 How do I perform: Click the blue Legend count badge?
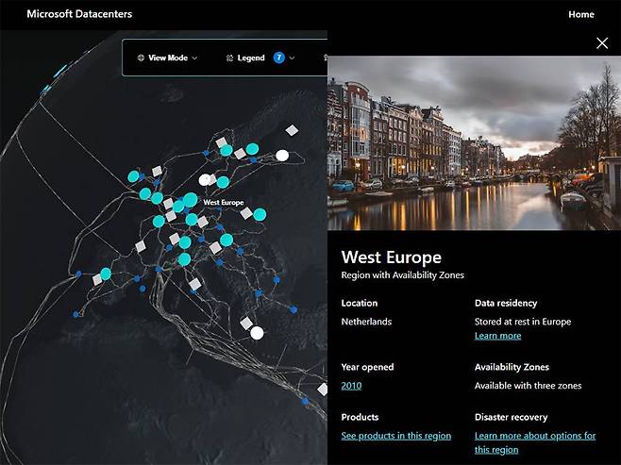click(279, 58)
